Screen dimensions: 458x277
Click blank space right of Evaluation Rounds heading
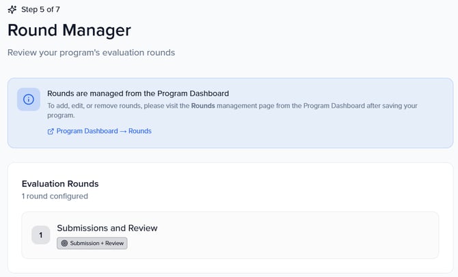point(273,184)
